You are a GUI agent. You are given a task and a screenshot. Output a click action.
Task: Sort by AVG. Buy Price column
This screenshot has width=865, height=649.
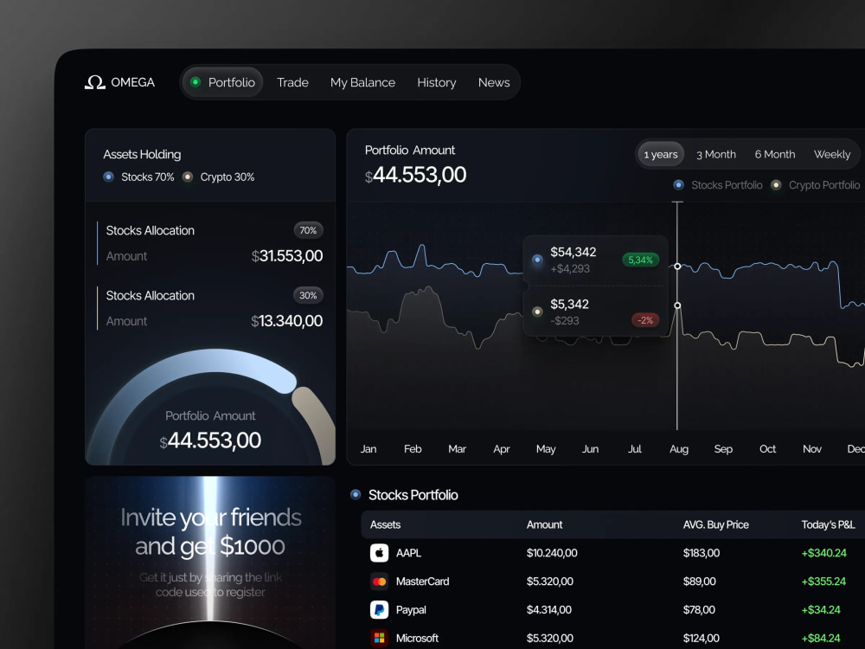click(715, 524)
